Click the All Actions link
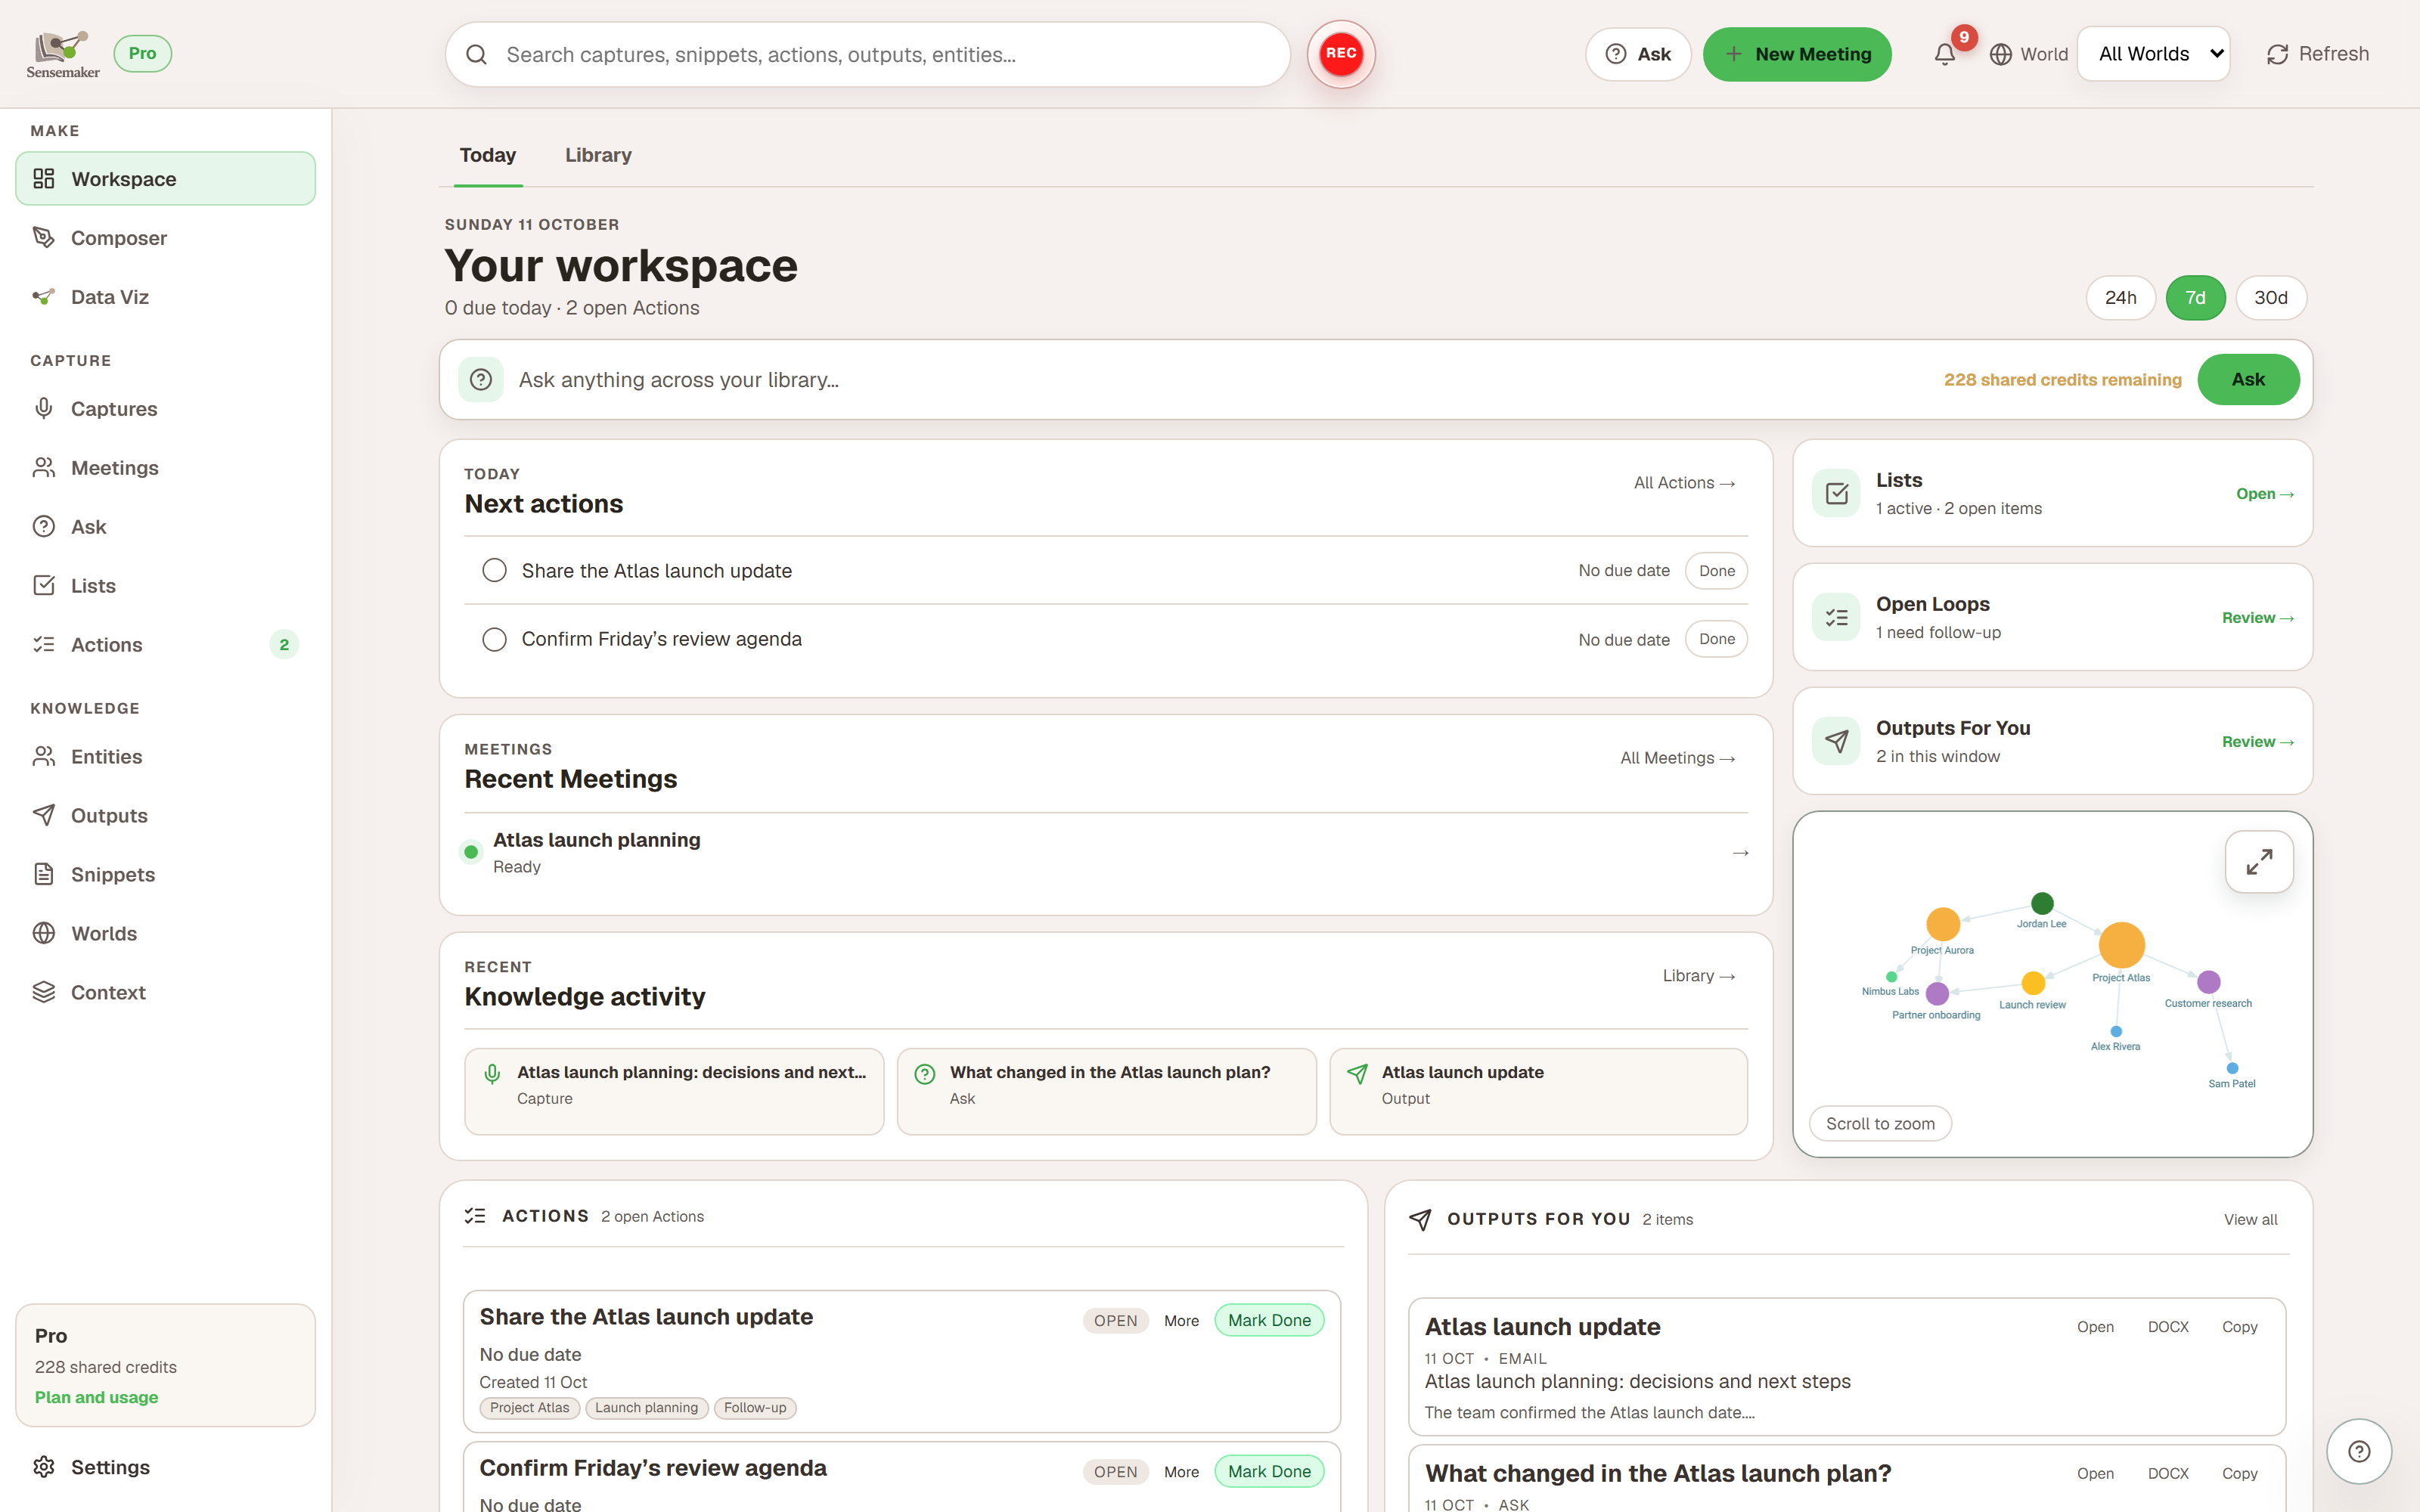Viewport: 2420px width, 1512px height. click(x=1685, y=483)
